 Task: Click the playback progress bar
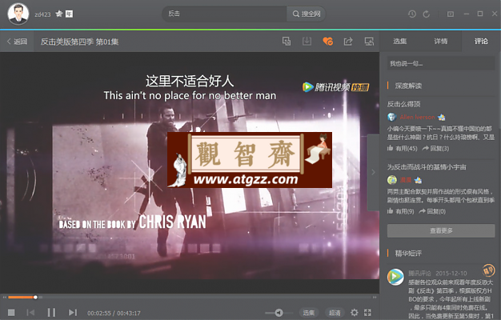click(x=190, y=298)
